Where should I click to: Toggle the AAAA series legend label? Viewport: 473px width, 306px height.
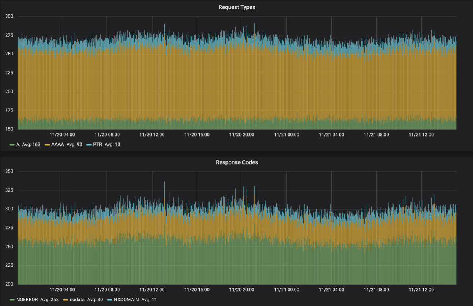(58, 145)
